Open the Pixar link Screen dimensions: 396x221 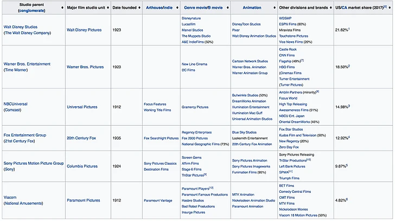point(235,30)
